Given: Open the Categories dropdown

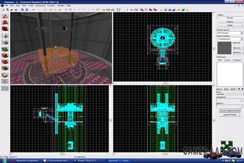Looking at the screenshot, I should [241, 100].
